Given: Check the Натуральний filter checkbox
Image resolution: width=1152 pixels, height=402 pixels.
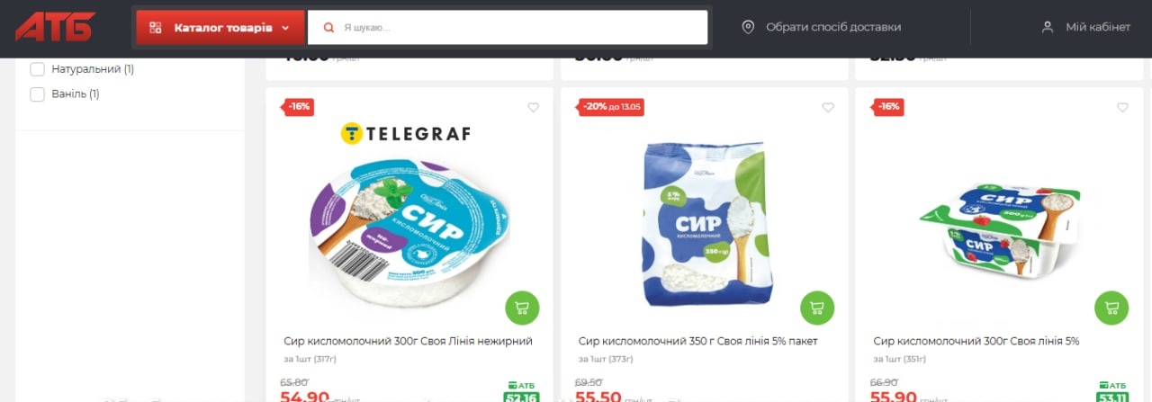Looking at the screenshot, I should 38,69.
